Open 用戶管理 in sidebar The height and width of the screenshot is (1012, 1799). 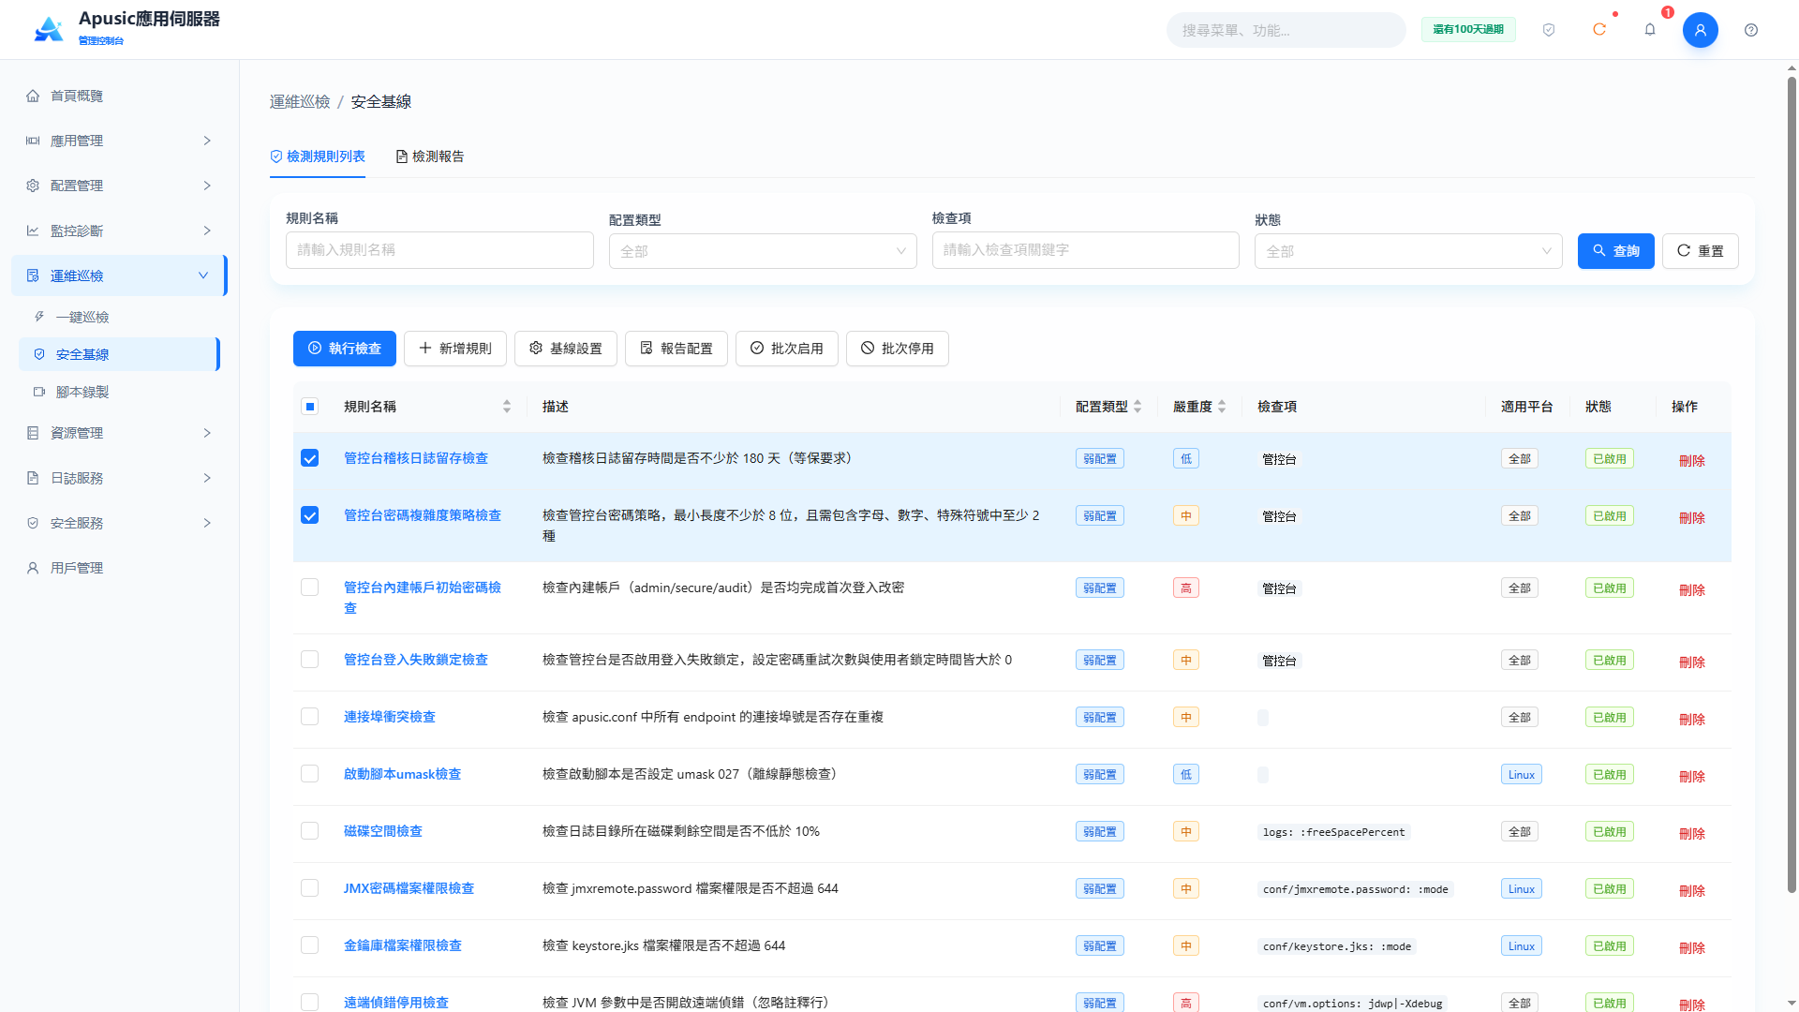120,568
